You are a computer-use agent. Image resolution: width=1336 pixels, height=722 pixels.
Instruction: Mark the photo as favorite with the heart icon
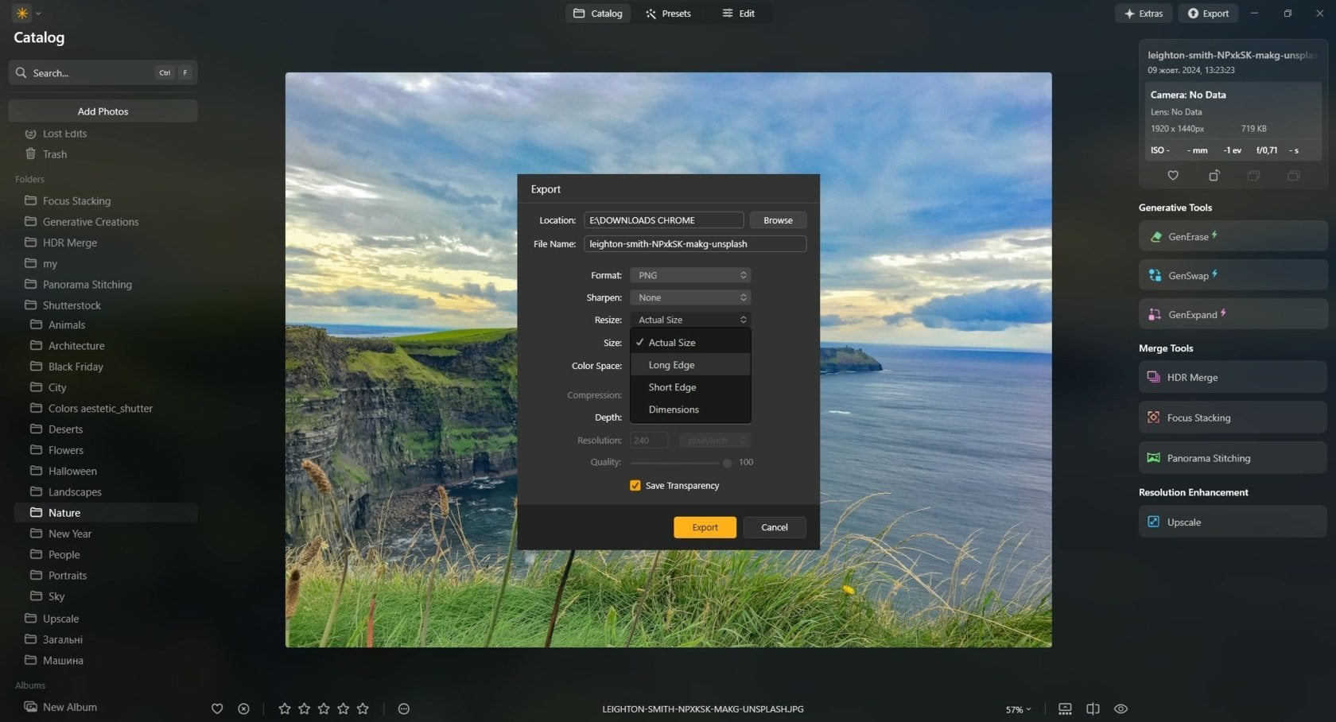pos(216,708)
